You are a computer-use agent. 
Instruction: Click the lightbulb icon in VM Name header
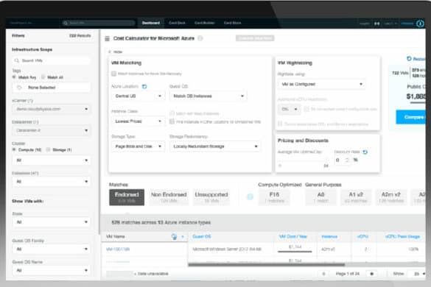tap(174, 237)
